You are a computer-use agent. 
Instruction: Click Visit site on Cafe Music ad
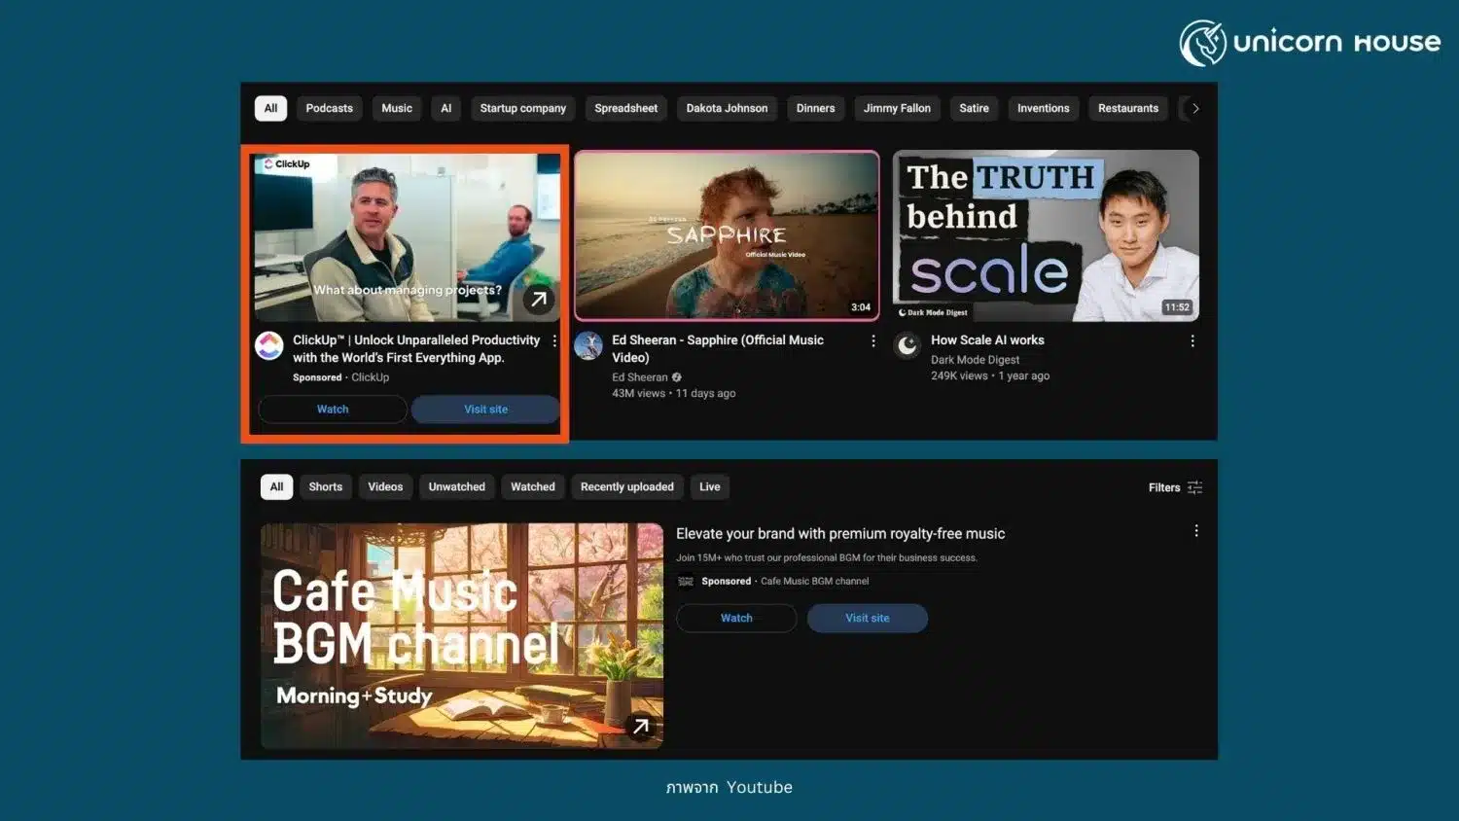(868, 618)
